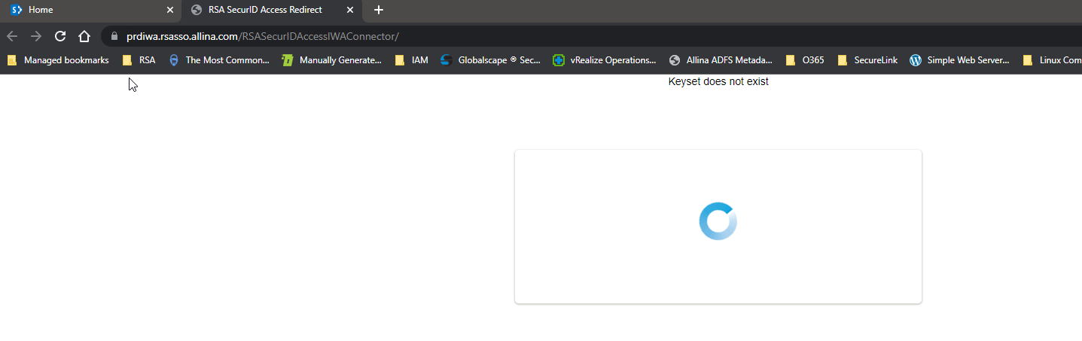Open the Globalscape bookmark

[490, 60]
